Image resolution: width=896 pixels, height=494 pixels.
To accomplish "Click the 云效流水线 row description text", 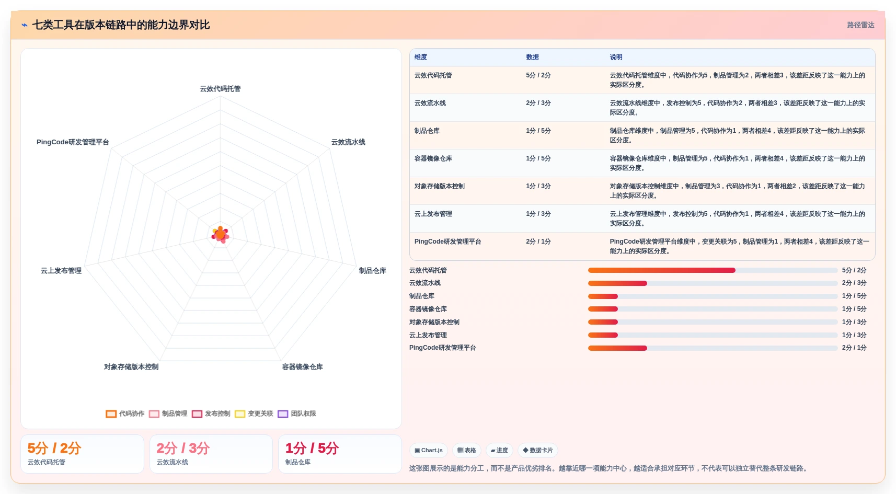I will [738, 108].
